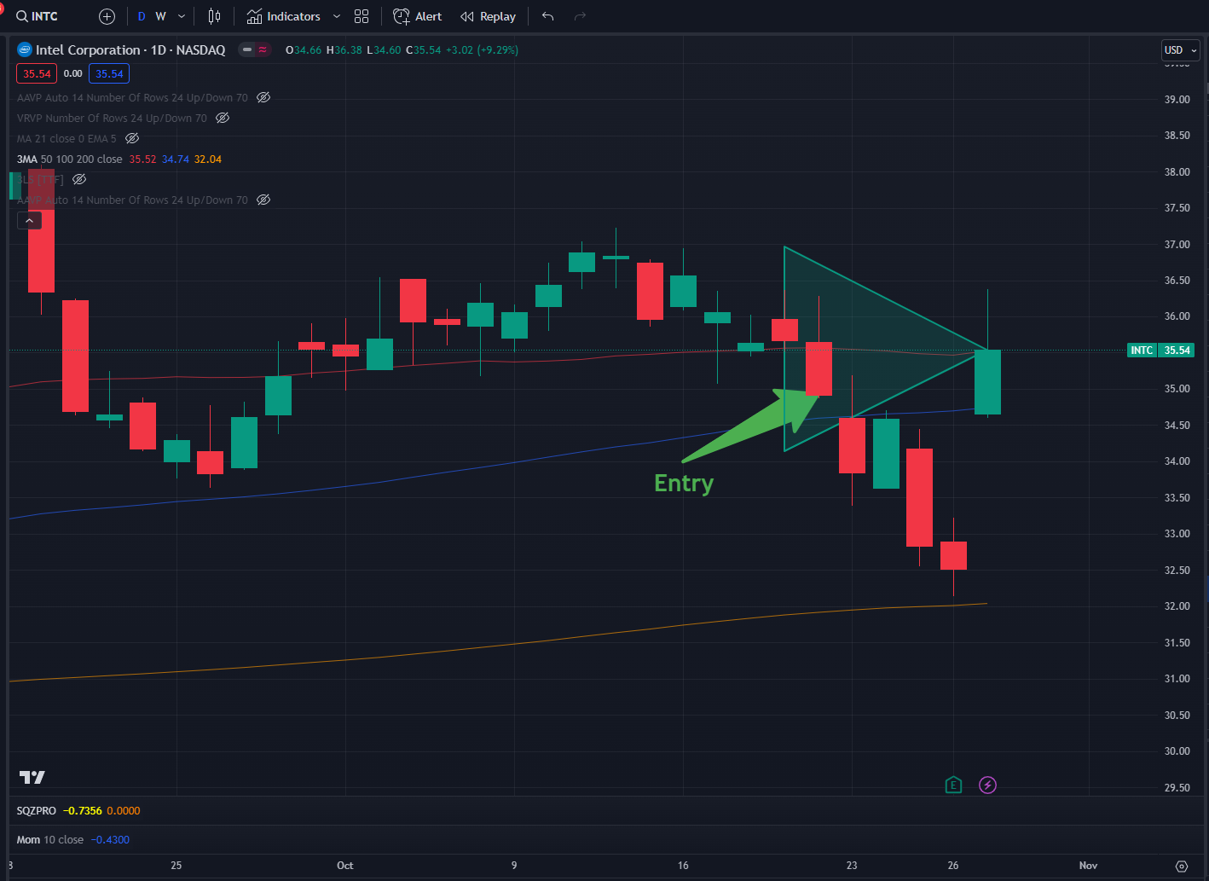1209x881 pixels.
Task: Click the purple lightning bolt event icon
Action: pyautogui.click(x=987, y=785)
